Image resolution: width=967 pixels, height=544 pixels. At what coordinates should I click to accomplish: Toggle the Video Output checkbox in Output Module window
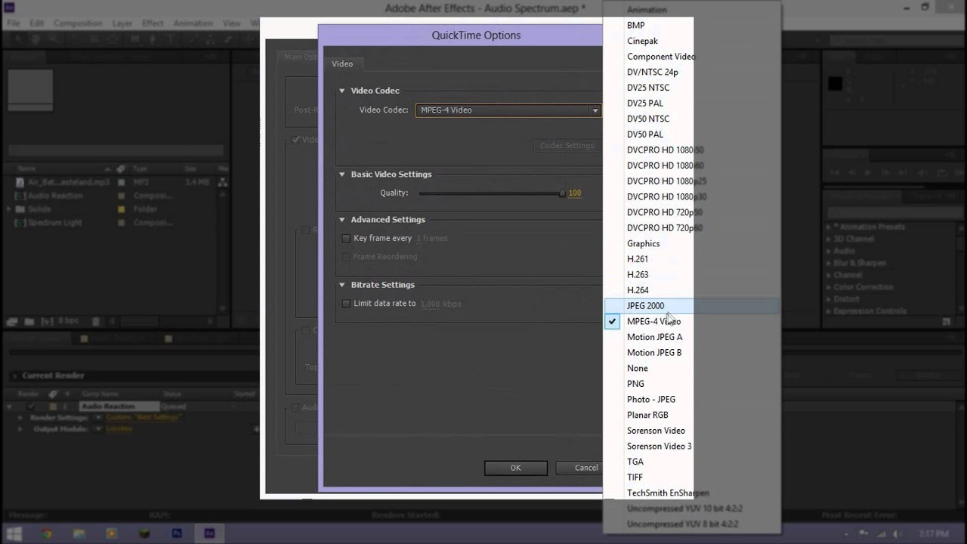296,140
